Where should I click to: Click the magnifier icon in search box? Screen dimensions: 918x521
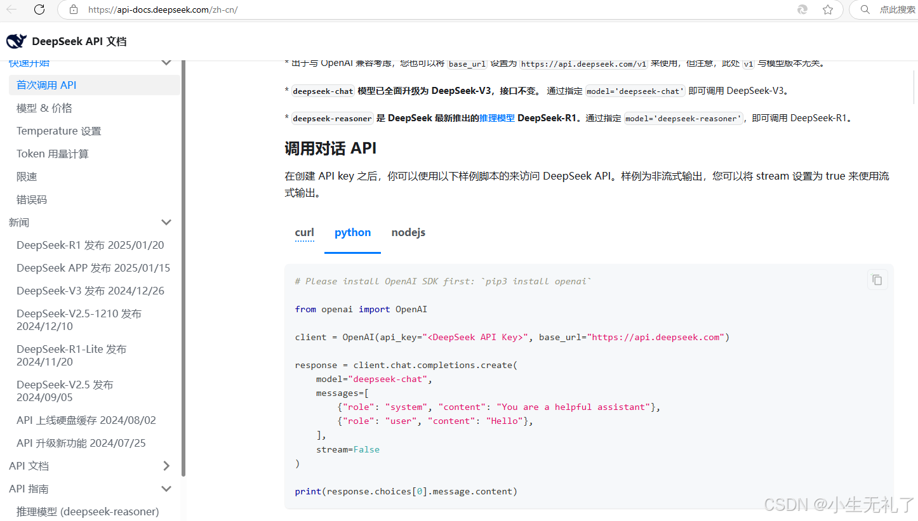pos(865,10)
